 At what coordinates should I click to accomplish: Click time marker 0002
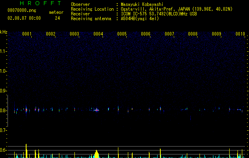51,34
